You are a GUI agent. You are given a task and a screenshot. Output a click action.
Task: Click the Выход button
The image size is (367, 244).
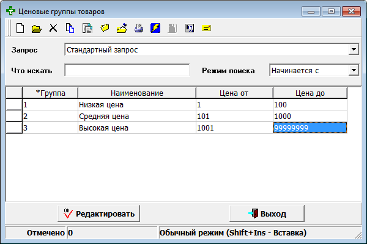pos(267,213)
